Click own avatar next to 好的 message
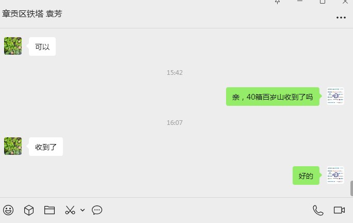Screen dimensions: 353x223 335,175
